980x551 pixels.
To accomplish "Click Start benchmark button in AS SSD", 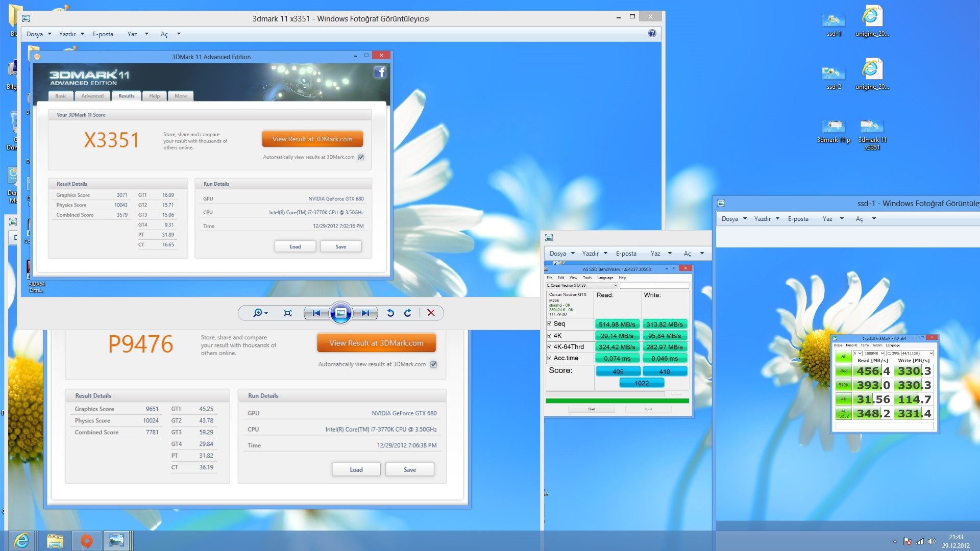I will tap(590, 408).
